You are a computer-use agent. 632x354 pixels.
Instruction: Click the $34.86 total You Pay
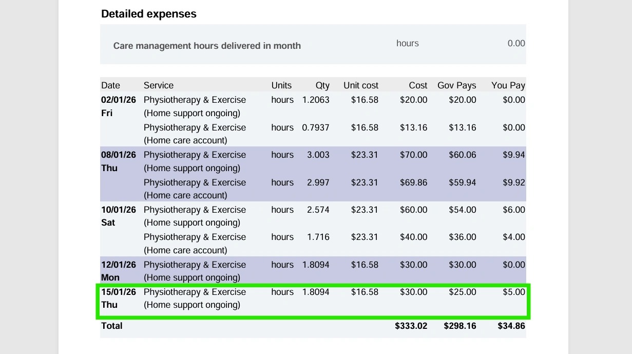pos(511,326)
